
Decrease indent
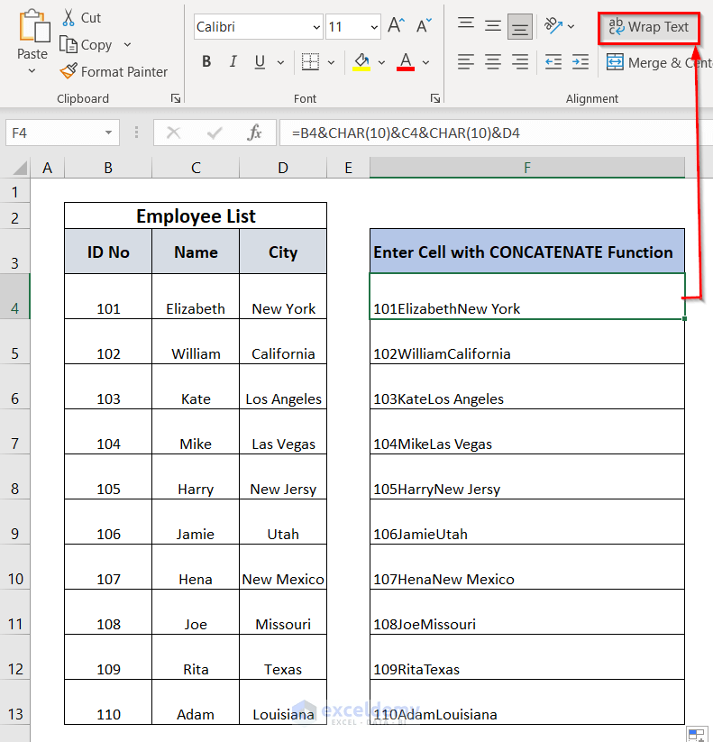[x=553, y=62]
